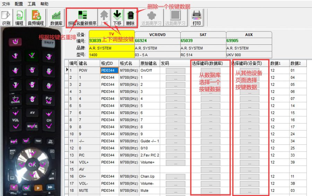Screen dimensions: 312x196
Task: Open the 工具 menu
Action: pyautogui.click(x=32, y=4)
